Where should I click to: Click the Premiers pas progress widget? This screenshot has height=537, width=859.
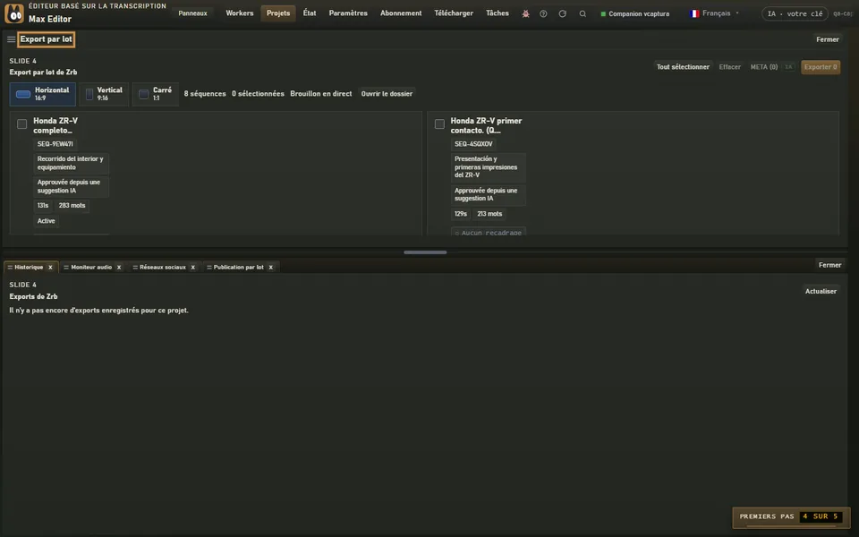tap(790, 517)
